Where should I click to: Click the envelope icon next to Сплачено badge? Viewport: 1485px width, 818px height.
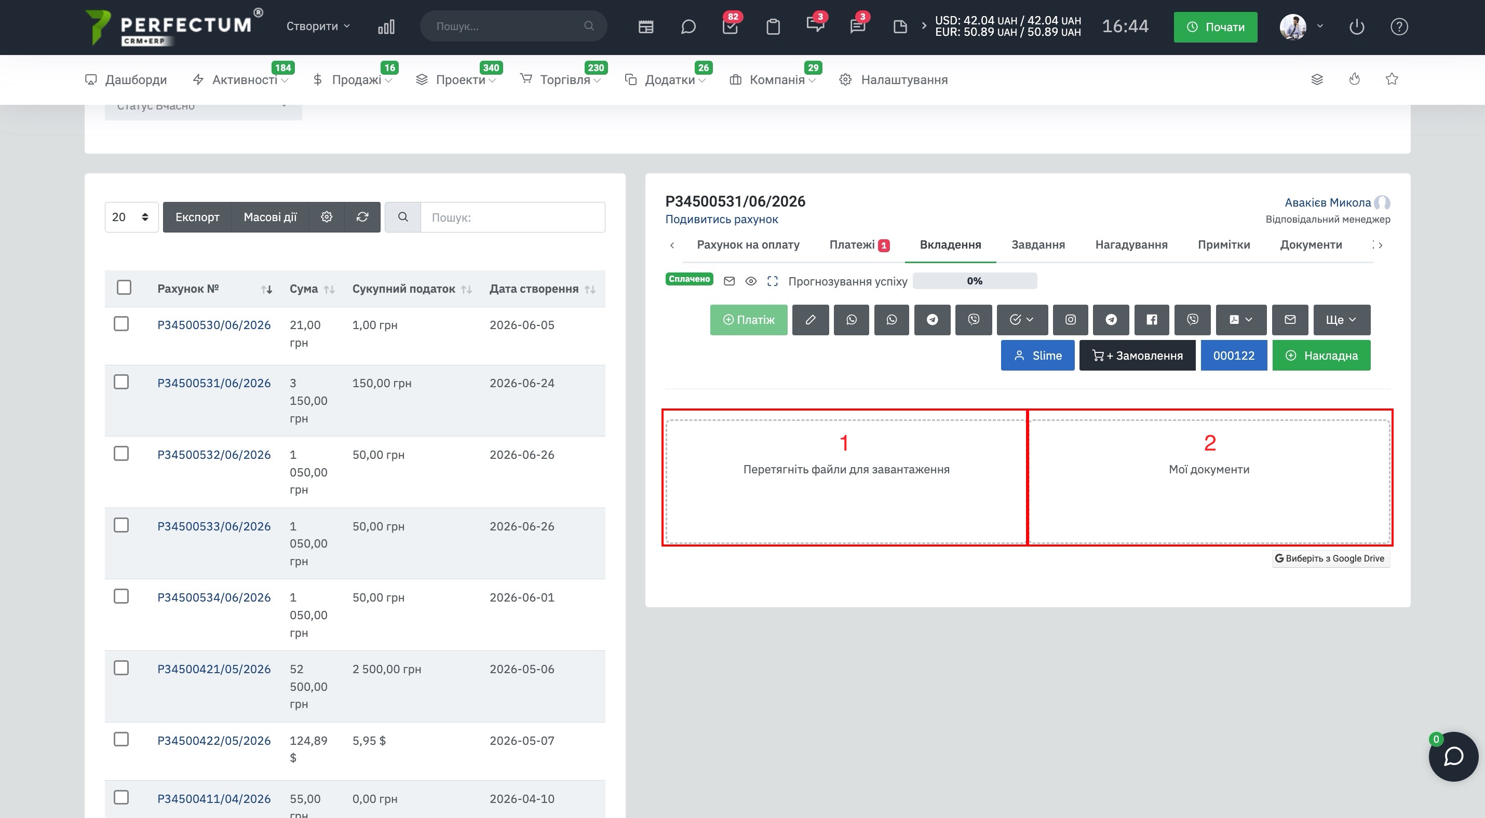729,281
